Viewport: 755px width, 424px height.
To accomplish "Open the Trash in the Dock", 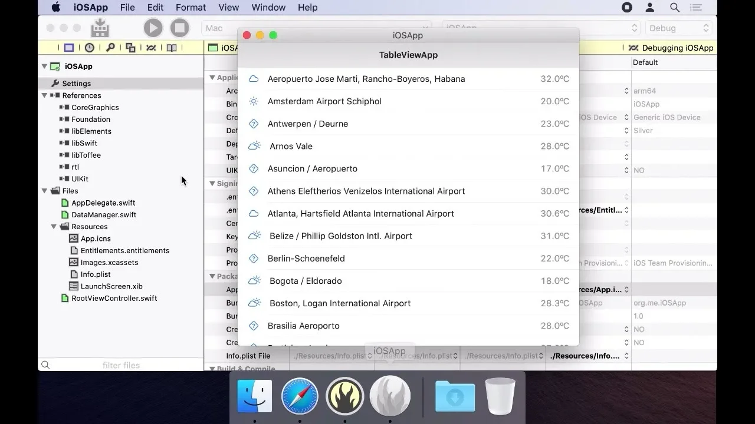I will point(500,396).
